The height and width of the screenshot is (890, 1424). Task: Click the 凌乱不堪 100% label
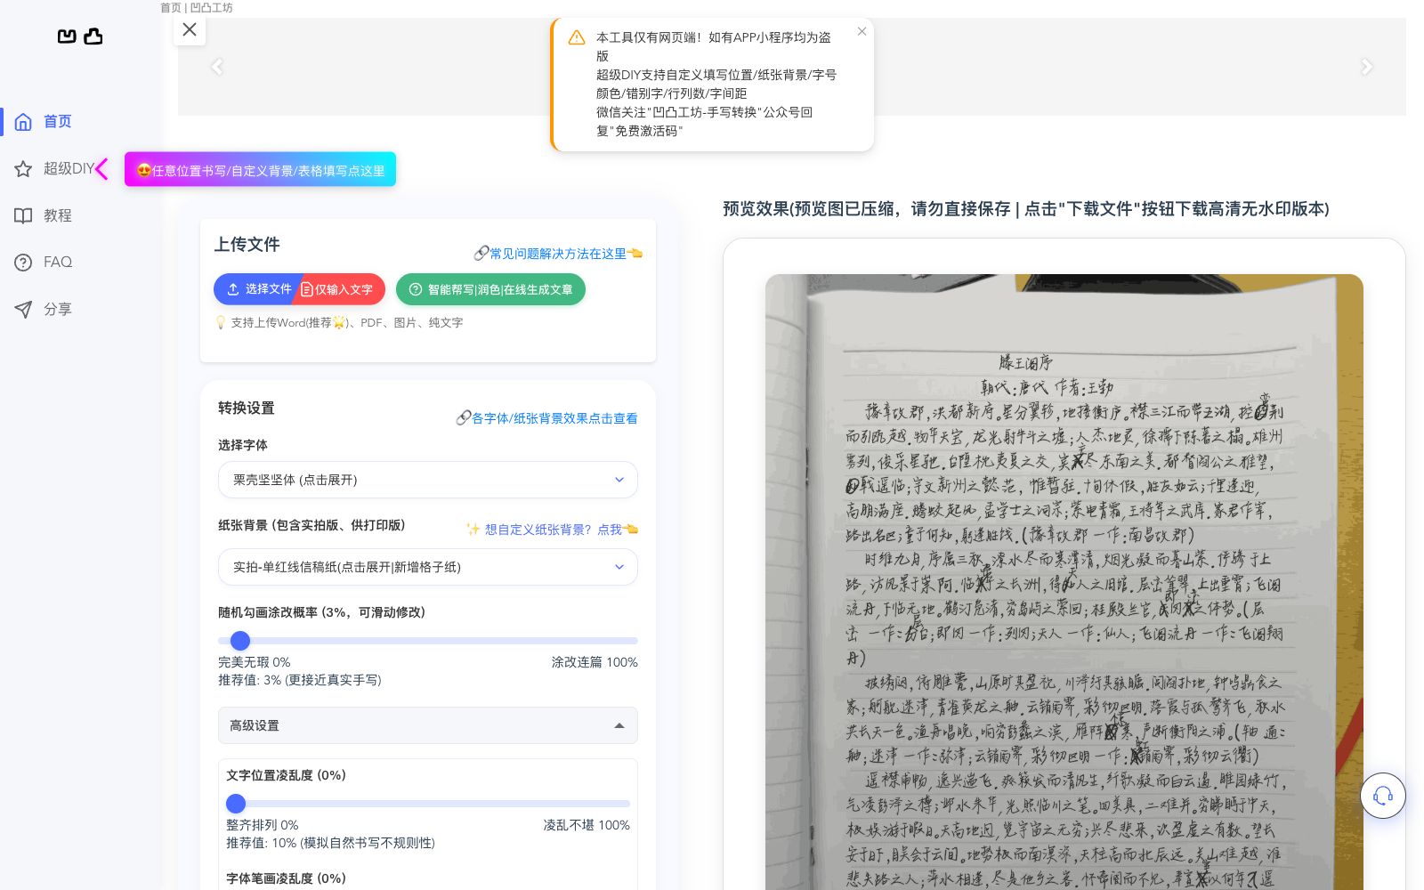[587, 825]
